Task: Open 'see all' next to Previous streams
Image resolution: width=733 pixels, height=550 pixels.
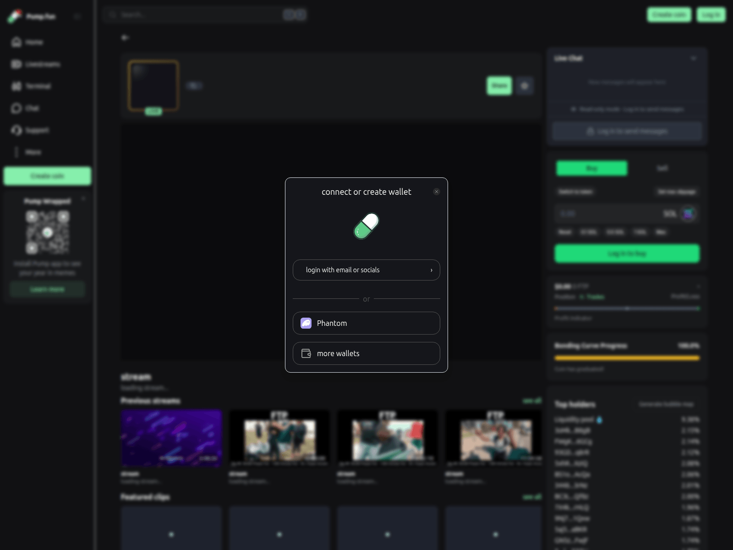Action: tap(531, 400)
